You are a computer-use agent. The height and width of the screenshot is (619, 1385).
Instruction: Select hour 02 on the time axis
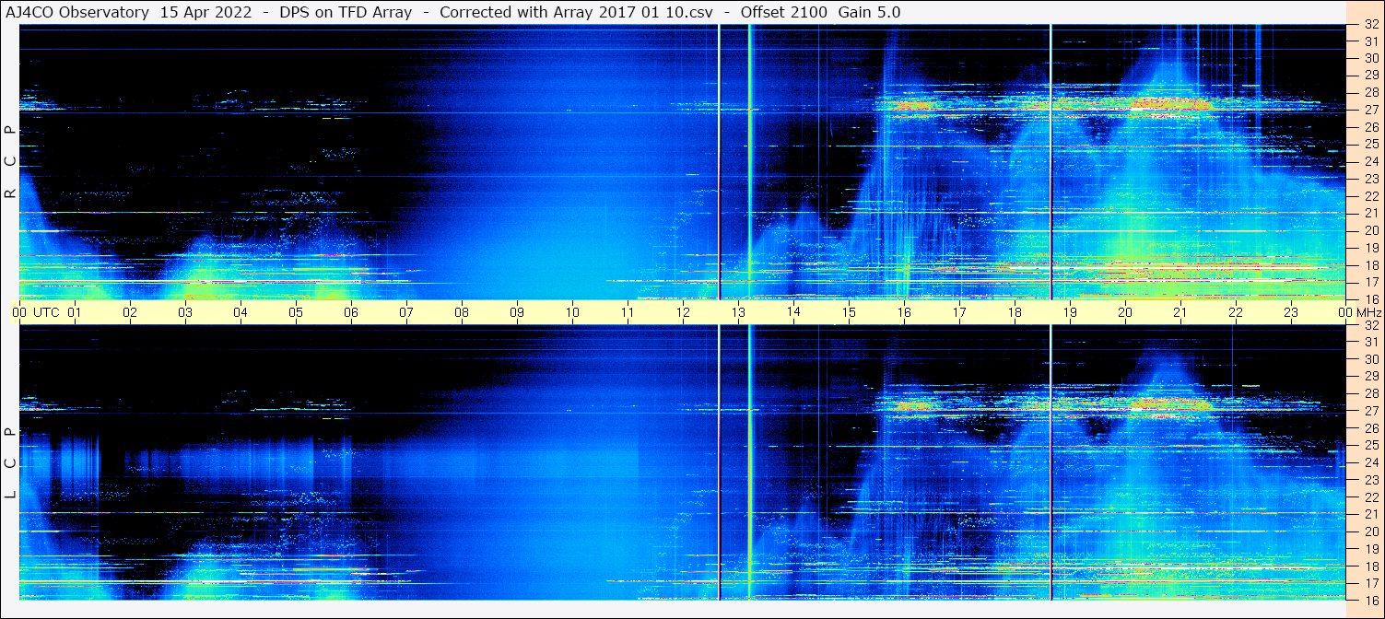click(x=130, y=312)
